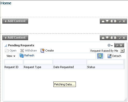Screen dimensions: 128x102
Task: Click the upper Add Content button
Action: (15, 21)
